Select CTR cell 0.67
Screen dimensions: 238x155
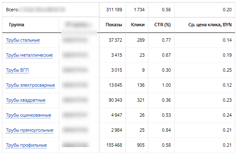(x=166, y=55)
